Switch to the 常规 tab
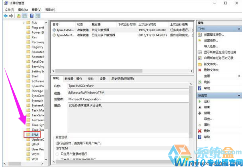 click(x=56, y=78)
